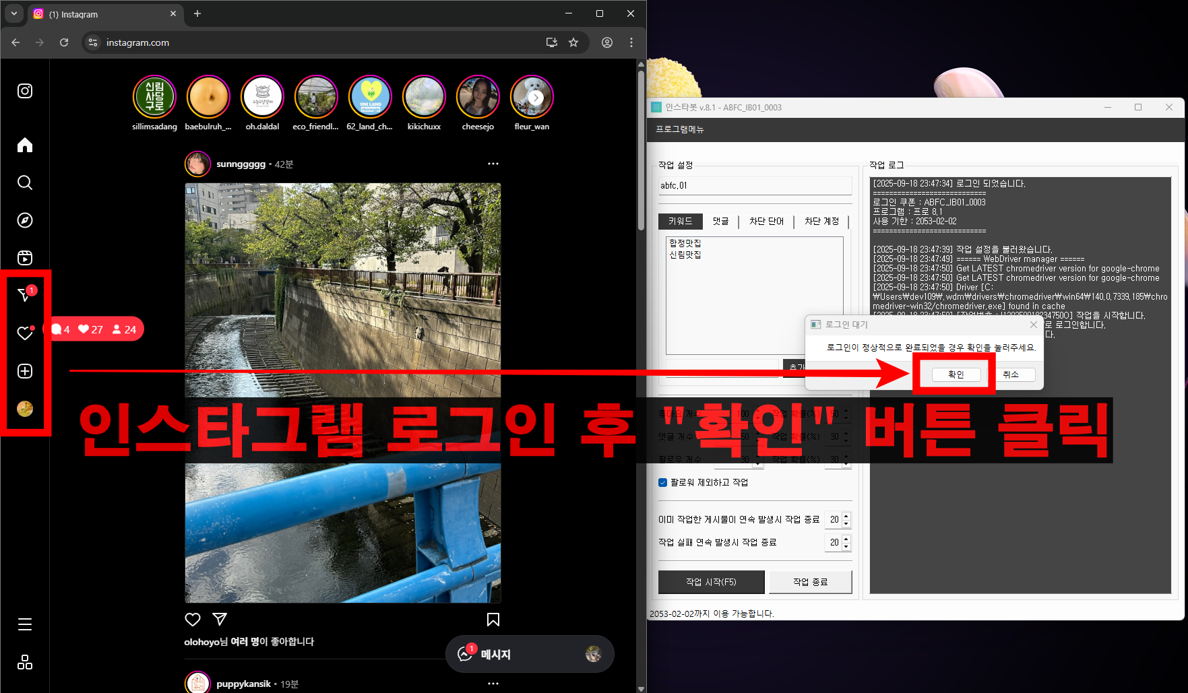Screen dimensions: 1188x693
Task: Select the 차단 단어 tab
Action: click(x=767, y=221)
